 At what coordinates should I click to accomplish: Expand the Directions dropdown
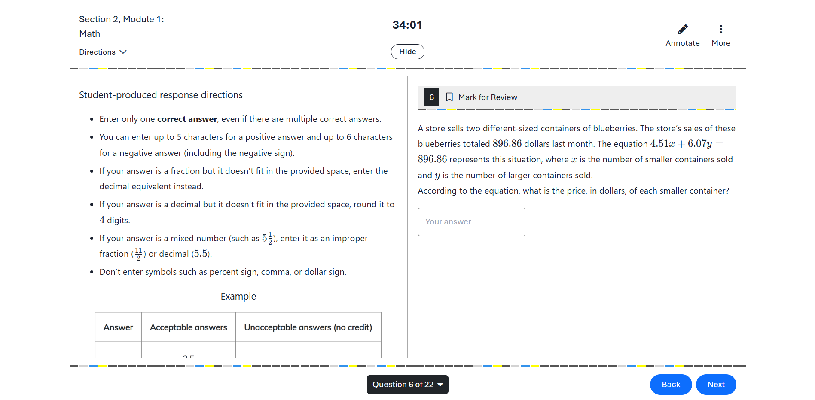(103, 52)
